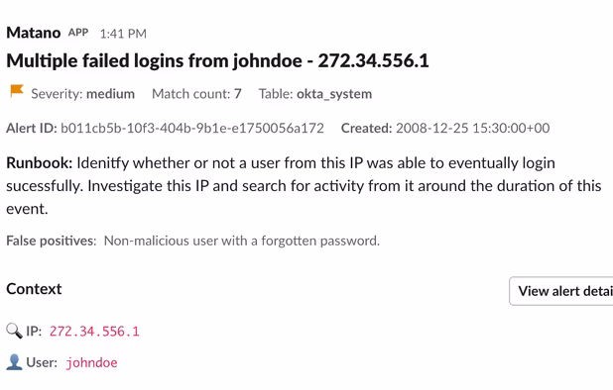Select the pink IP address 272.34.556.1 code
This screenshot has width=613, height=390.
(x=94, y=332)
